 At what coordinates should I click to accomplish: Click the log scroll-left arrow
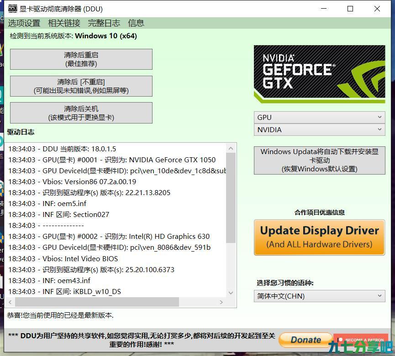point(10,302)
